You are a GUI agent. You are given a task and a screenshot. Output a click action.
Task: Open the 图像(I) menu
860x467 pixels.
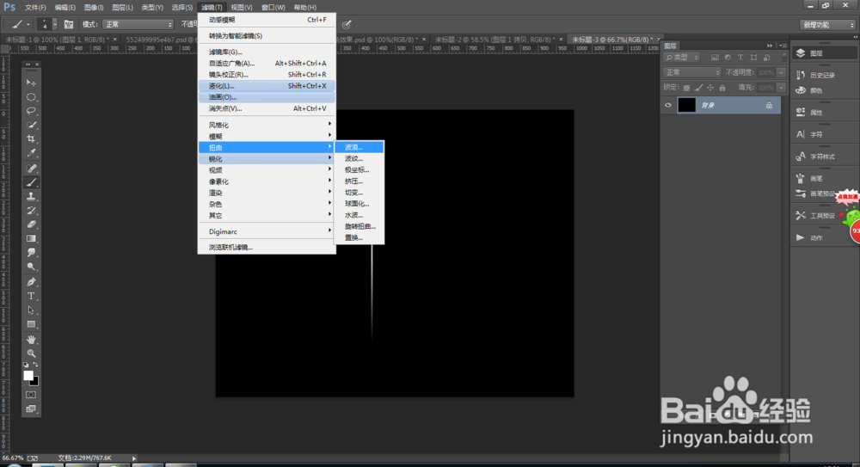pyautogui.click(x=94, y=8)
